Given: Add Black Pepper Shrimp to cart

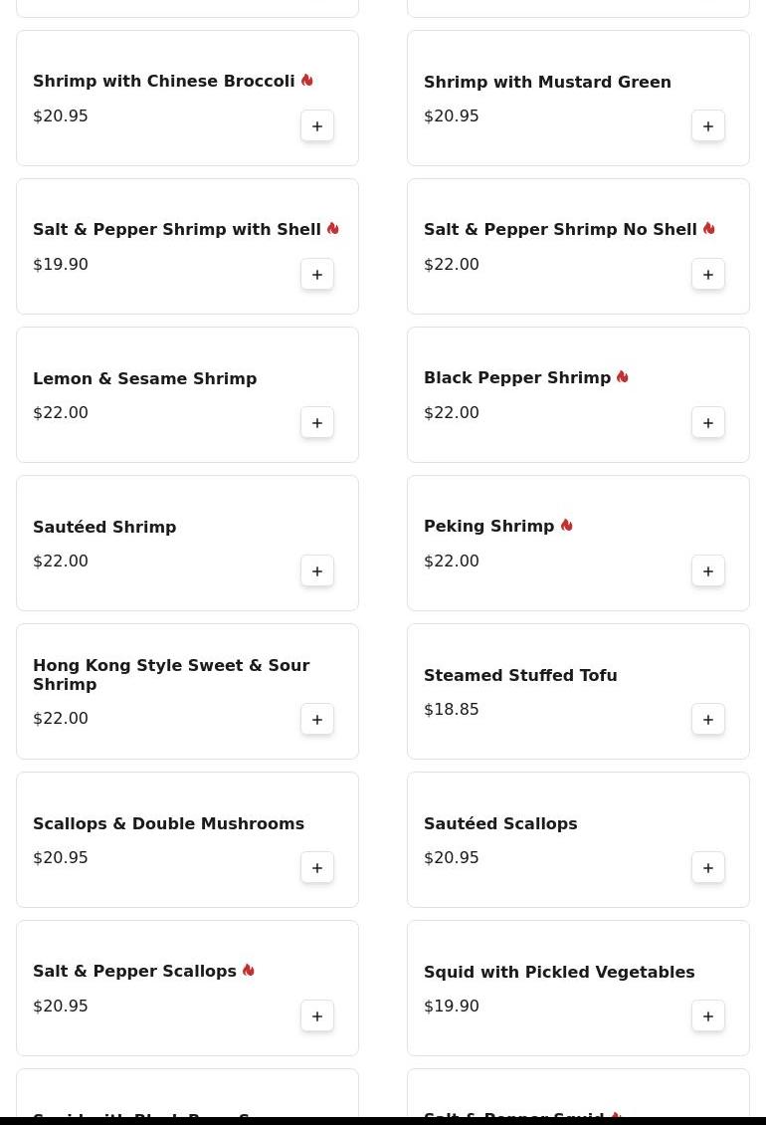Looking at the screenshot, I should [708, 423].
